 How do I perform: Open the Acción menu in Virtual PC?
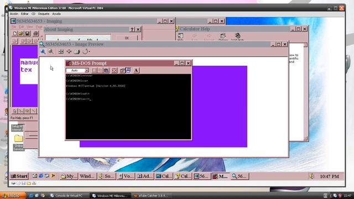click(14, 14)
